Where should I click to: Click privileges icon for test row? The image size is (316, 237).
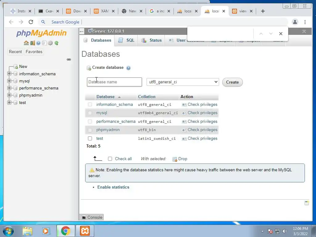pyautogui.click(x=184, y=139)
